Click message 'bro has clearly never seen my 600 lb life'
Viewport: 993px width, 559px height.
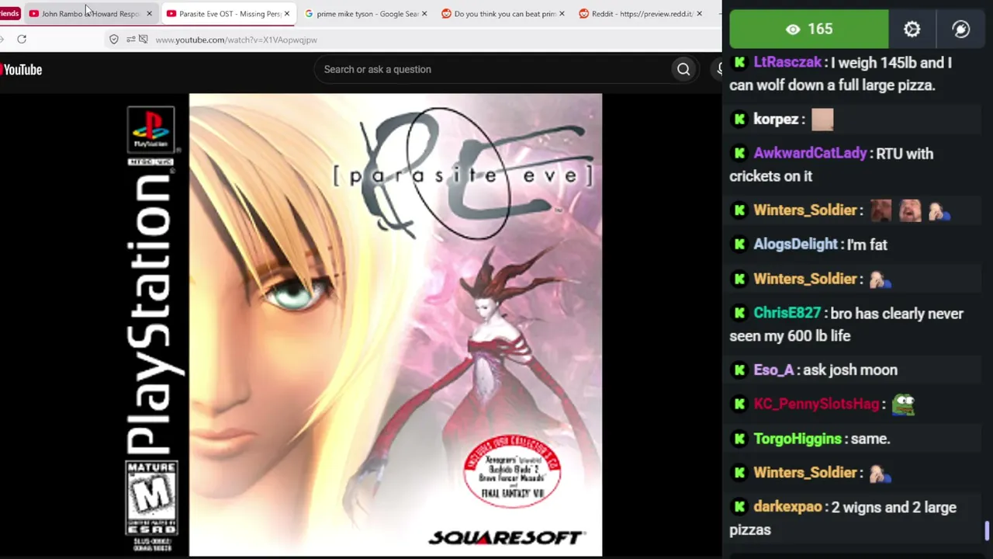point(846,325)
